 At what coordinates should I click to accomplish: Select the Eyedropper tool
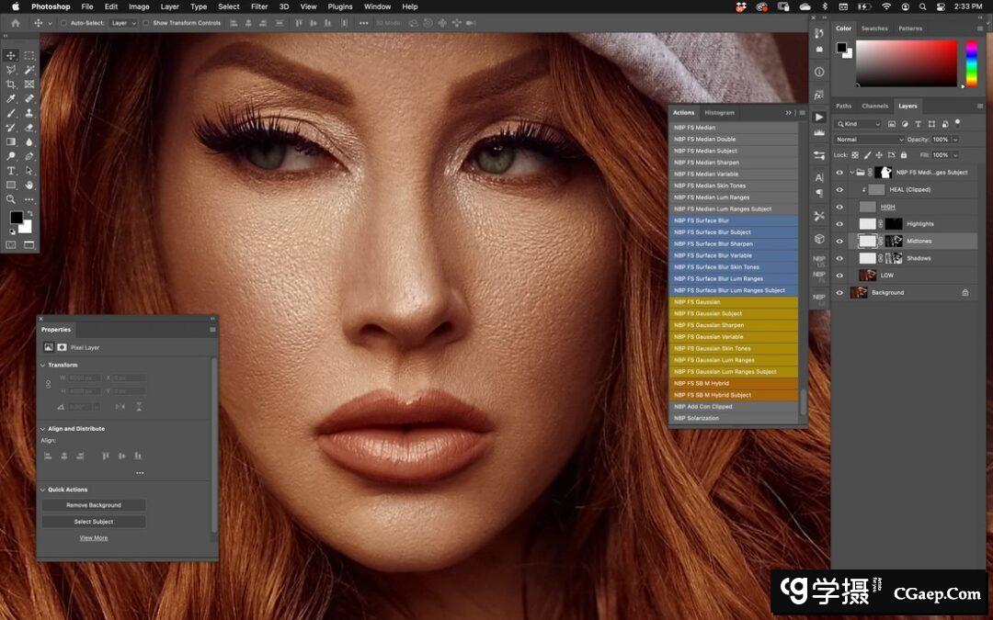pos(11,98)
